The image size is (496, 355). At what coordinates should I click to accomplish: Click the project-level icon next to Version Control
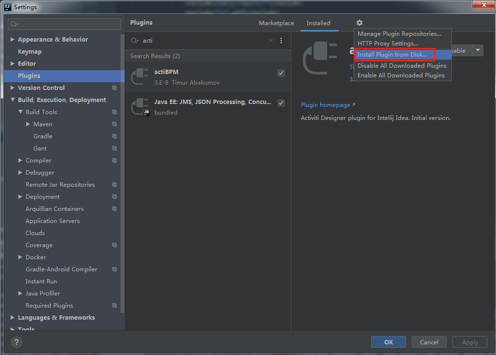coord(115,88)
